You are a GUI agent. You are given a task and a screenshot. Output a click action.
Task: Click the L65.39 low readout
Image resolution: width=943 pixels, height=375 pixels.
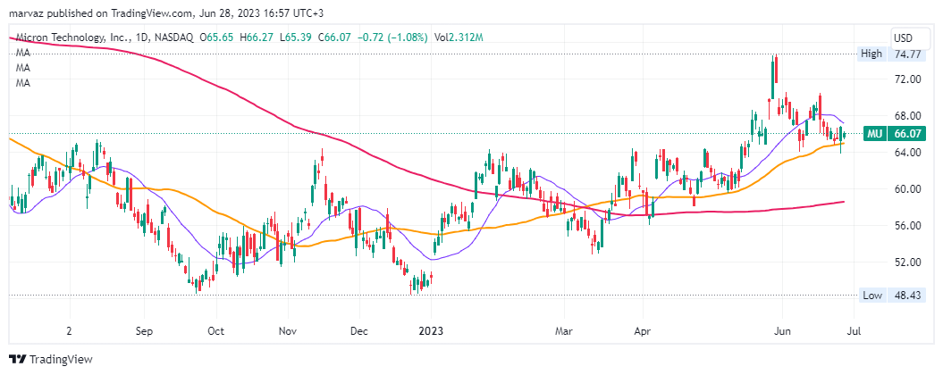[295, 37]
